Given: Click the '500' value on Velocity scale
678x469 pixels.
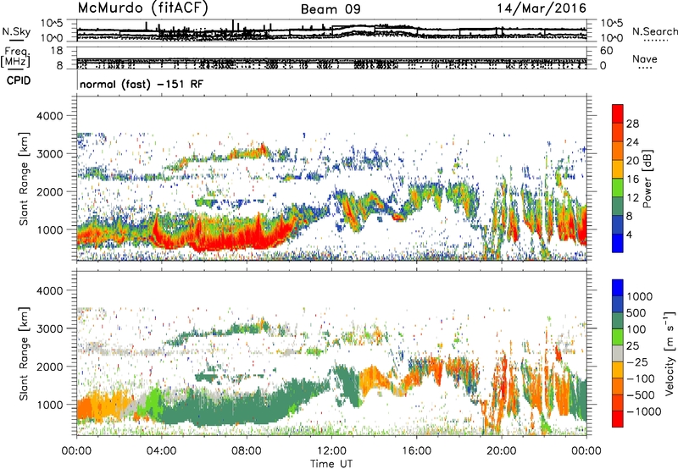Looking at the screenshot, I should click(x=636, y=312).
